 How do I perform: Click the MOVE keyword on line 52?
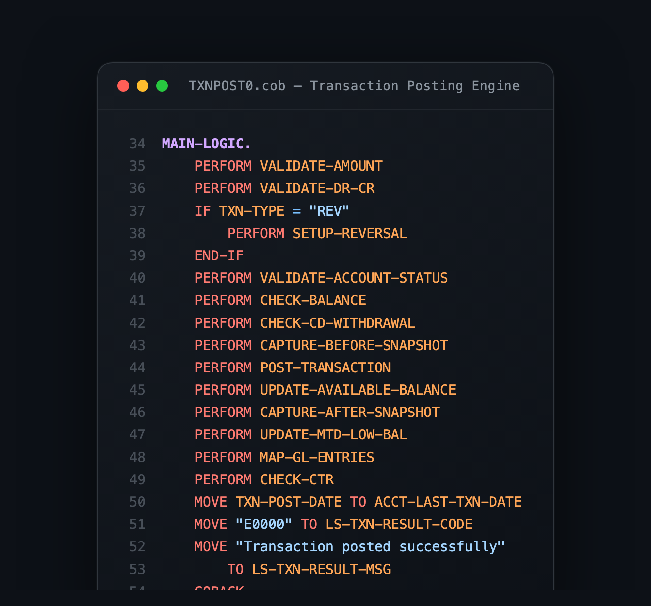(210, 546)
